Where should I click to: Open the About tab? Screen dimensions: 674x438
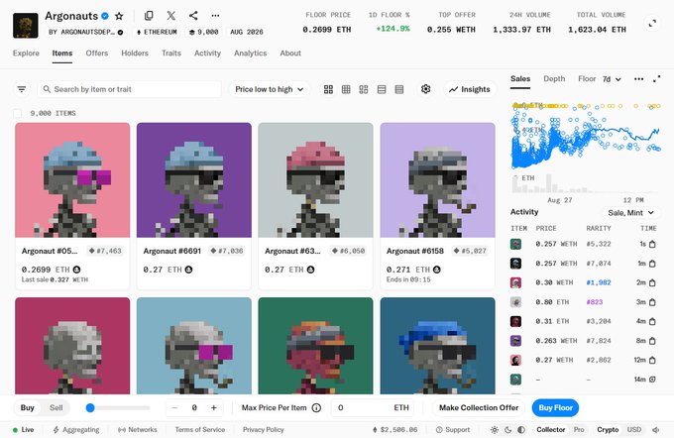click(x=290, y=54)
